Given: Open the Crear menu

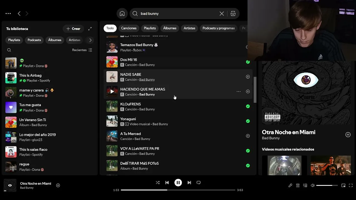Looking at the screenshot, I should [x=73, y=29].
